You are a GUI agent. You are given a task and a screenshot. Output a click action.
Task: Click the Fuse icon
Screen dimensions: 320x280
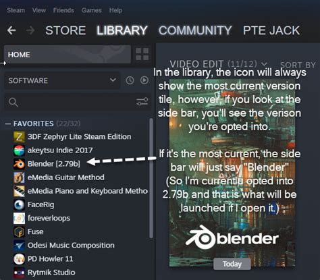(x=19, y=232)
